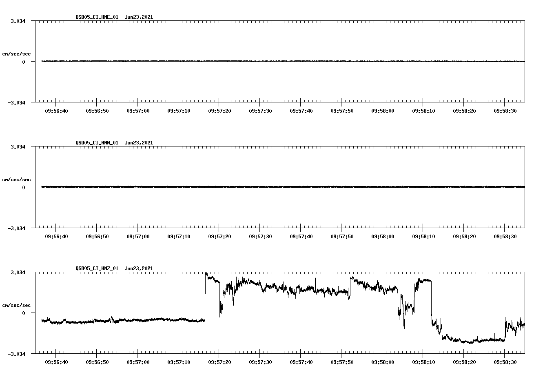Pick 09:58:00 time label under HNZ plot
This screenshot has width=554, height=377.
(383, 362)
